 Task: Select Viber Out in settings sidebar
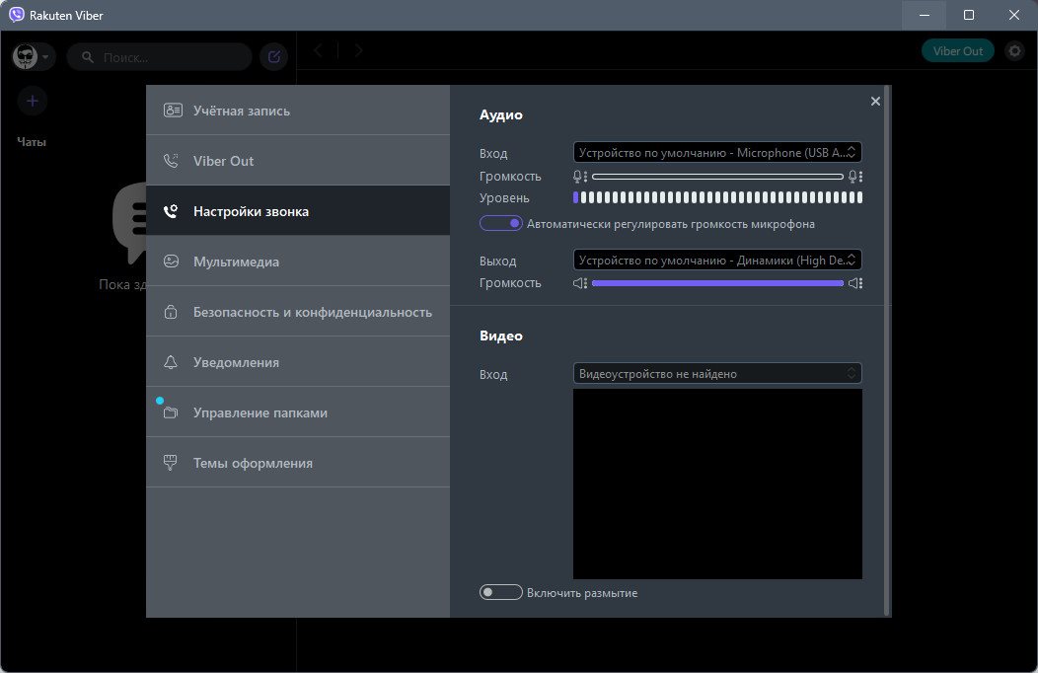click(298, 160)
